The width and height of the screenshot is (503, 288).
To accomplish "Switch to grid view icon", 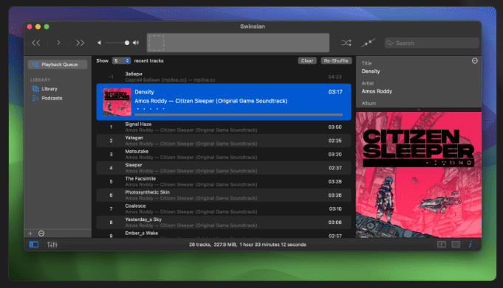I will pos(456,245).
